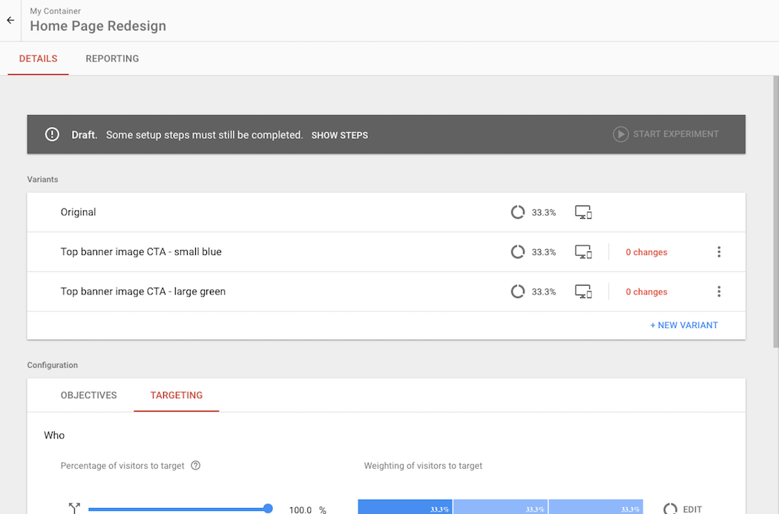This screenshot has height=514, width=779.
Task: Click SHOW STEPS in draft banner
Action: pyautogui.click(x=340, y=135)
